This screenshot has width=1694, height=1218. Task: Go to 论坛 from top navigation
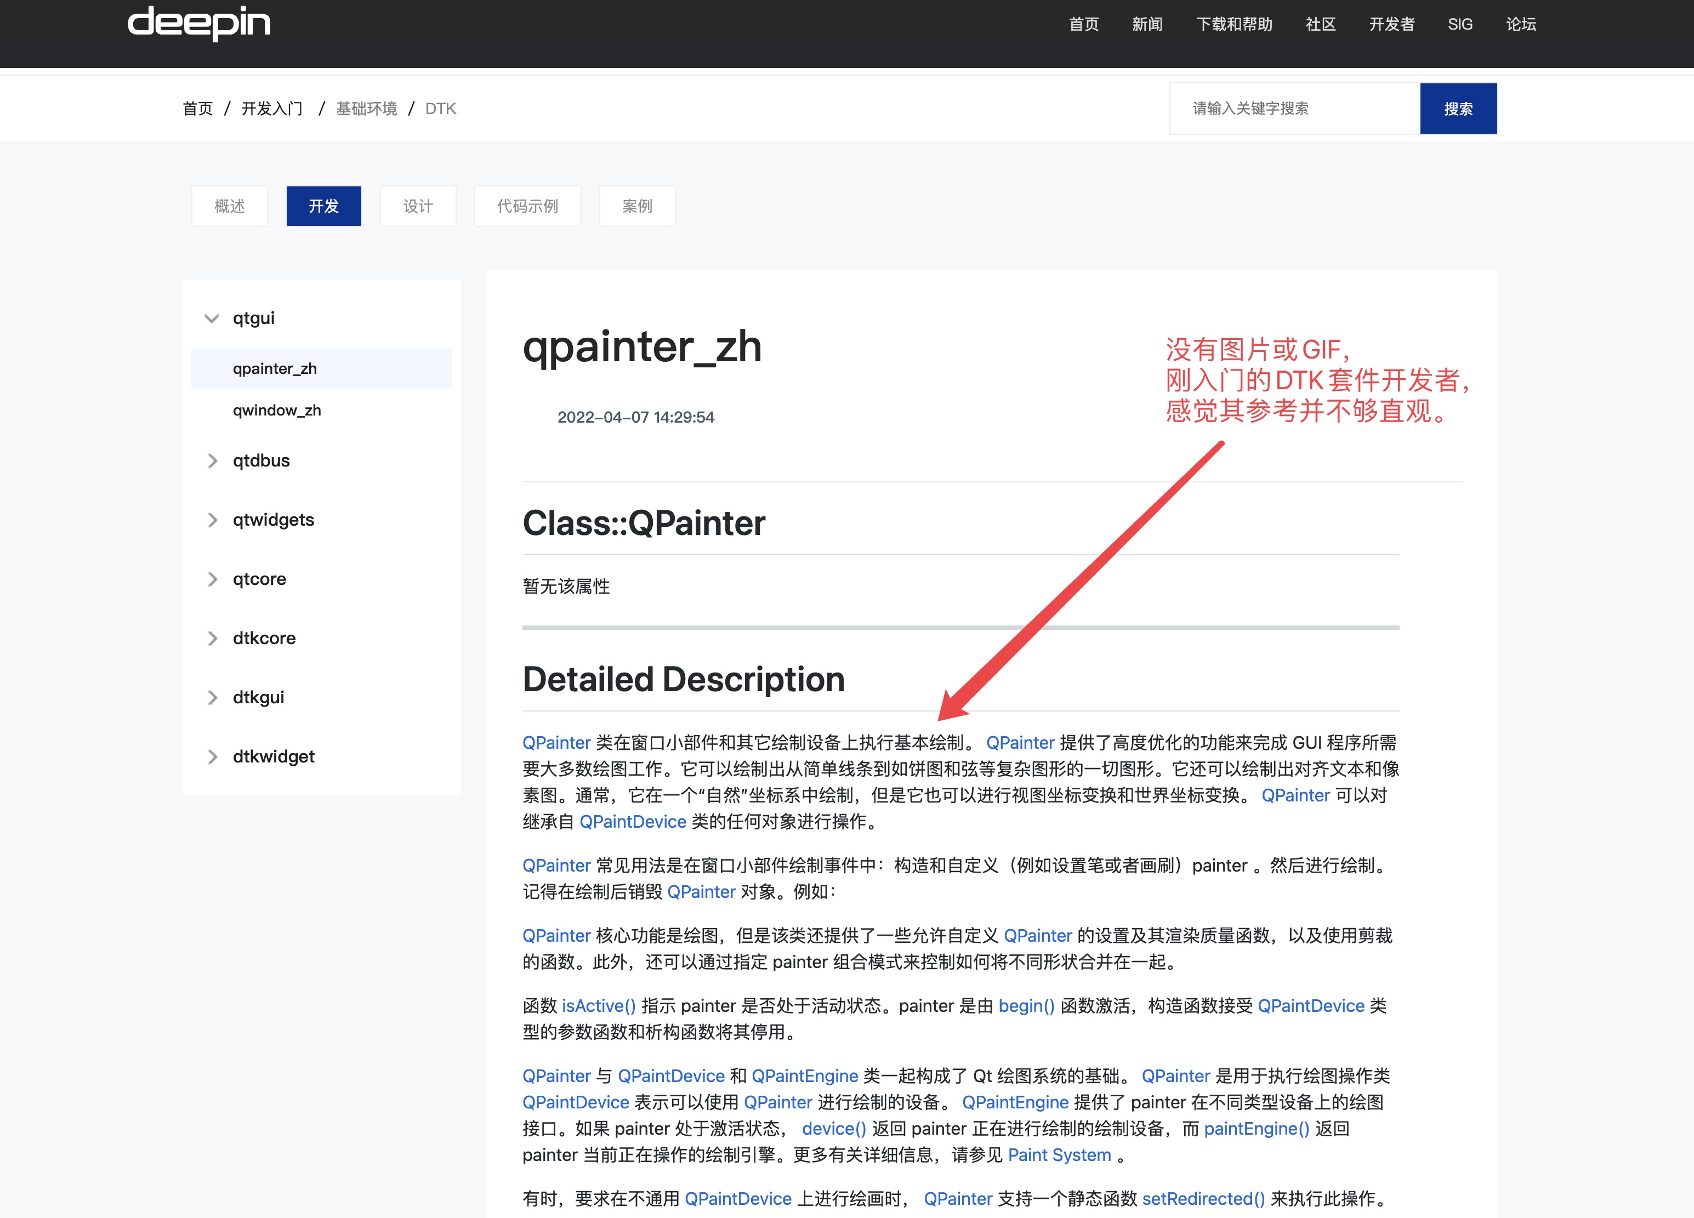[x=1521, y=24]
